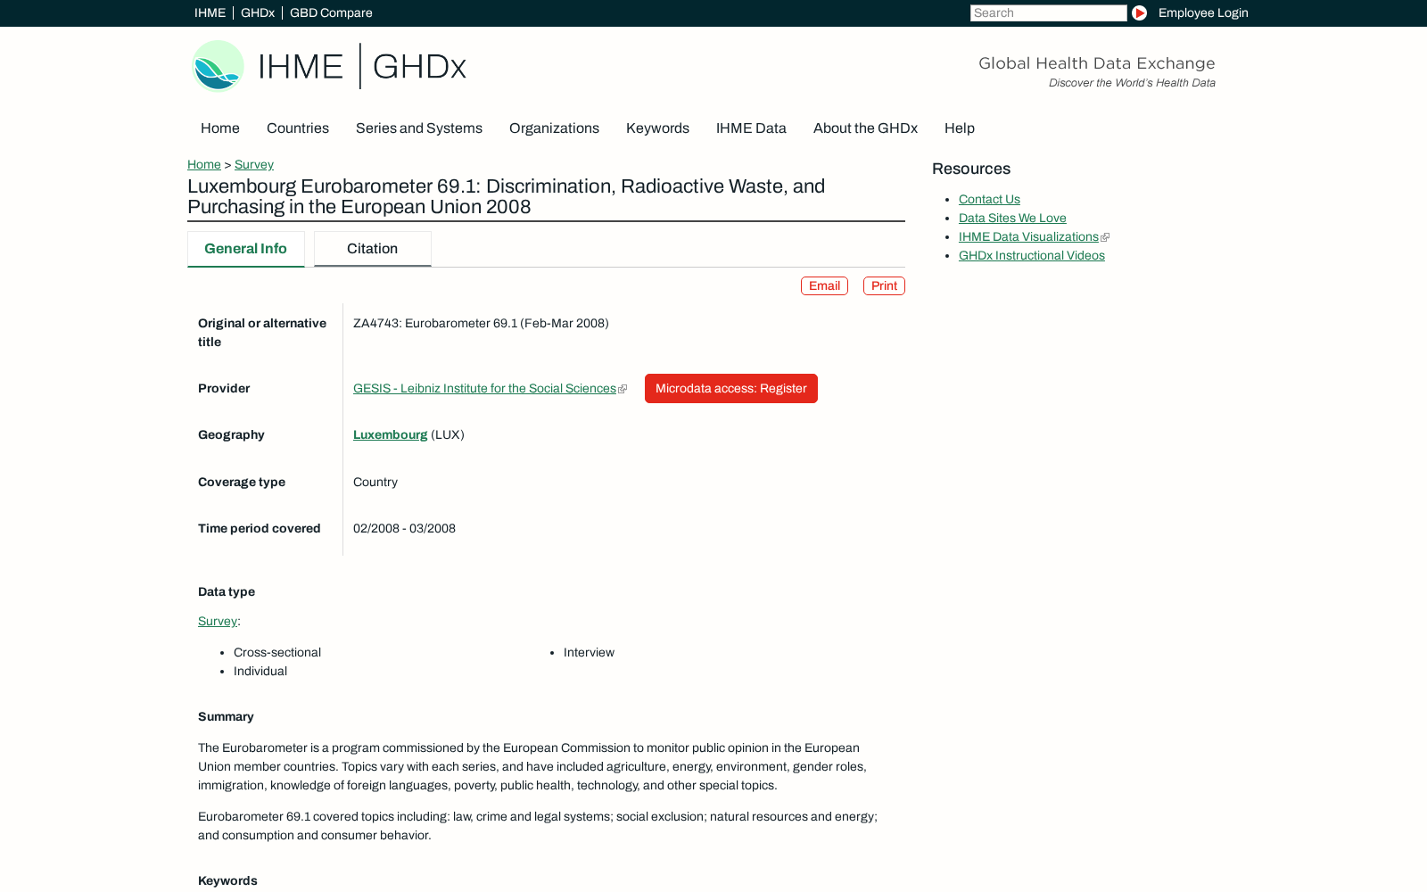Open Organizations menu item

tap(554, 128)
